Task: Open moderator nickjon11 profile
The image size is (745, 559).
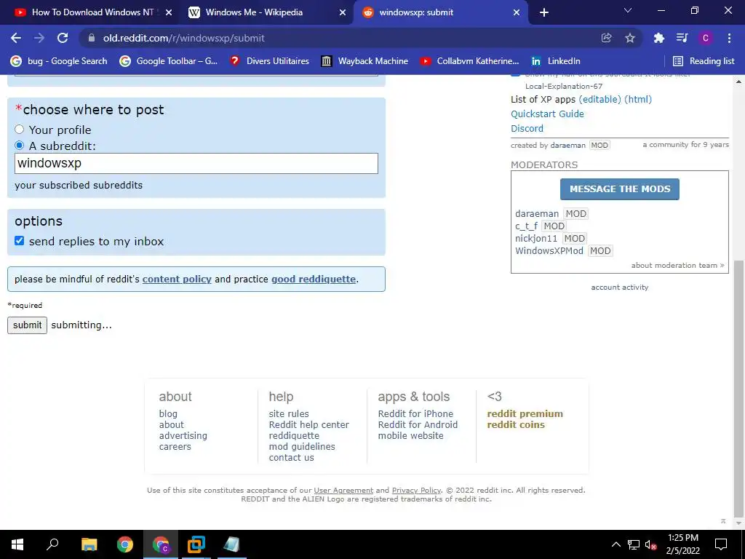Action: click(x=536, y=238)
